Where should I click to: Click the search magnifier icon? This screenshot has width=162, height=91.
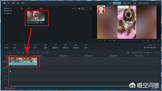point(91,9)
